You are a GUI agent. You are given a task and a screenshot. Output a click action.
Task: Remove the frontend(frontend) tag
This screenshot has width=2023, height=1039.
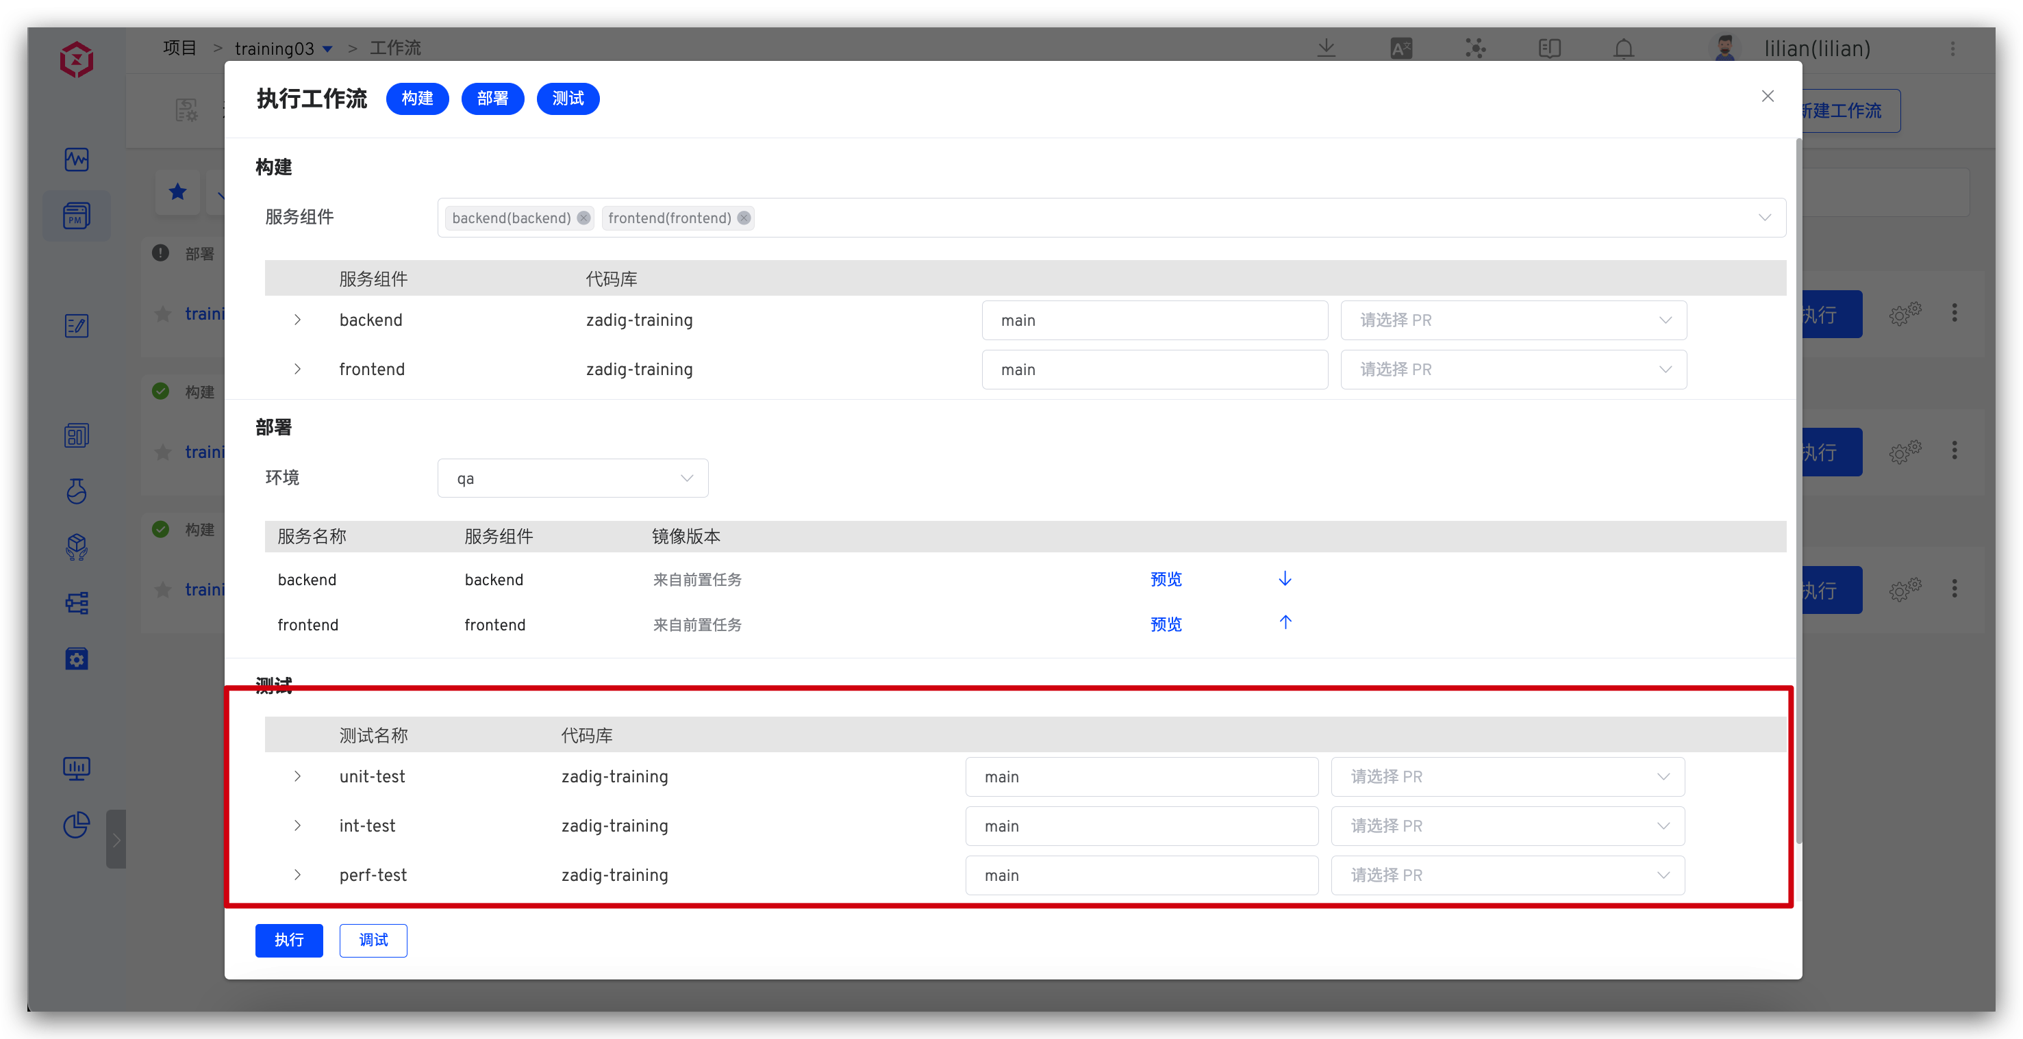click(x=744, y=218)
